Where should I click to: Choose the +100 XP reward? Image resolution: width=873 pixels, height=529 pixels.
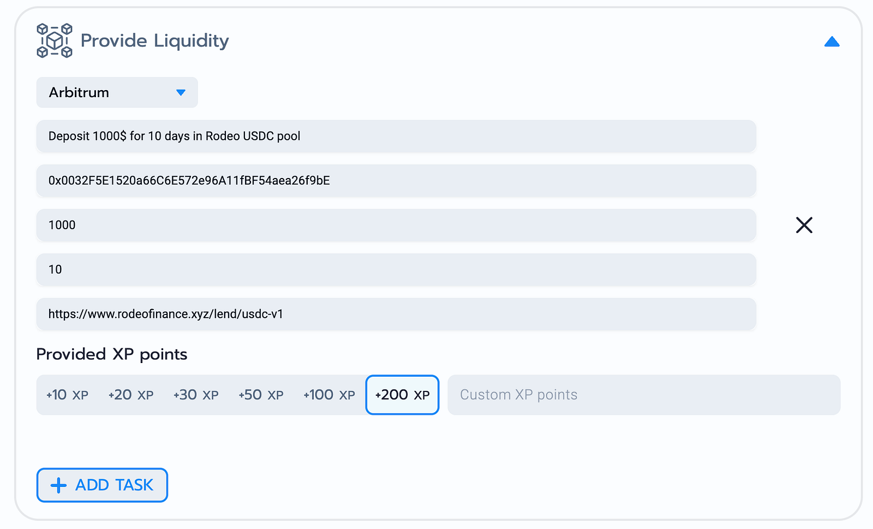tap(329, 395)
